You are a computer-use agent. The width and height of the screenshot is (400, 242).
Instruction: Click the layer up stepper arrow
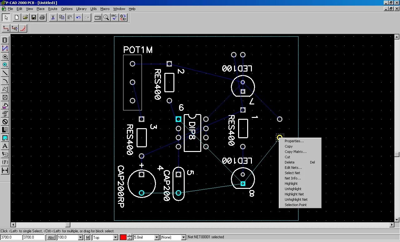click(130, 236)
